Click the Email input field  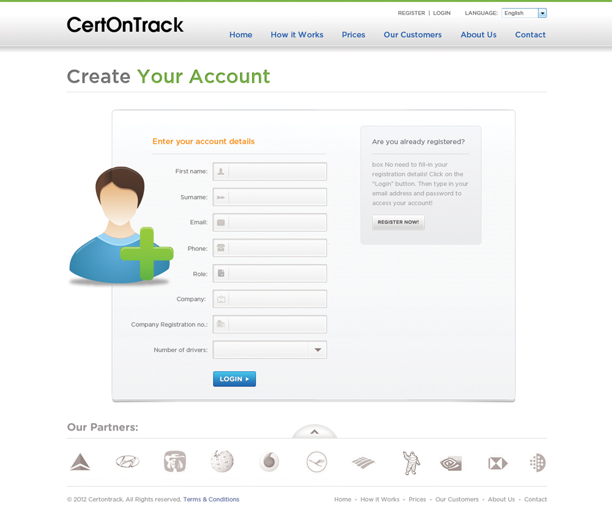coord(270,223)
